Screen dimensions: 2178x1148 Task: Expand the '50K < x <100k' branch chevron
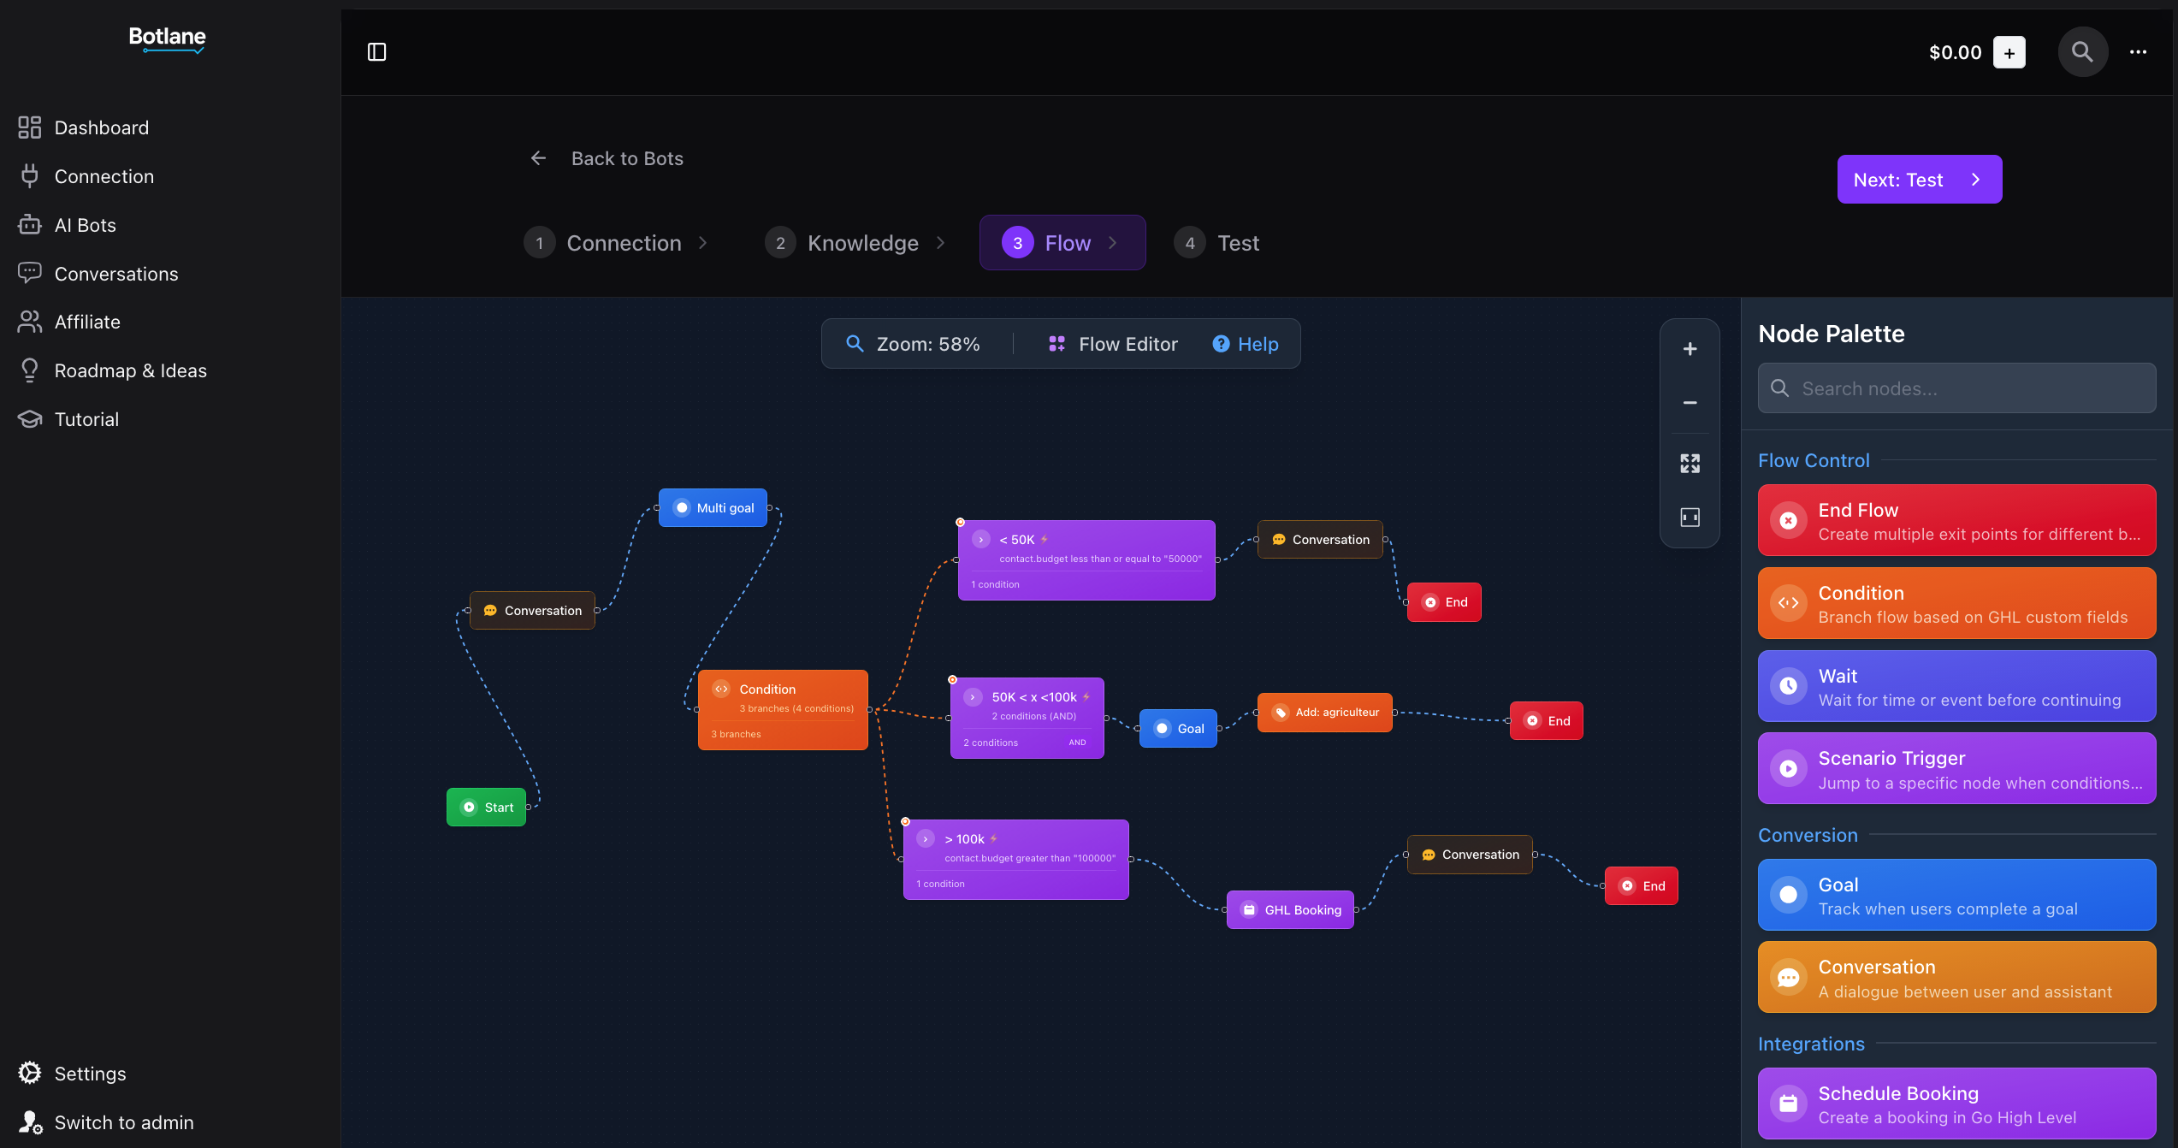click(x=973, y=697)
